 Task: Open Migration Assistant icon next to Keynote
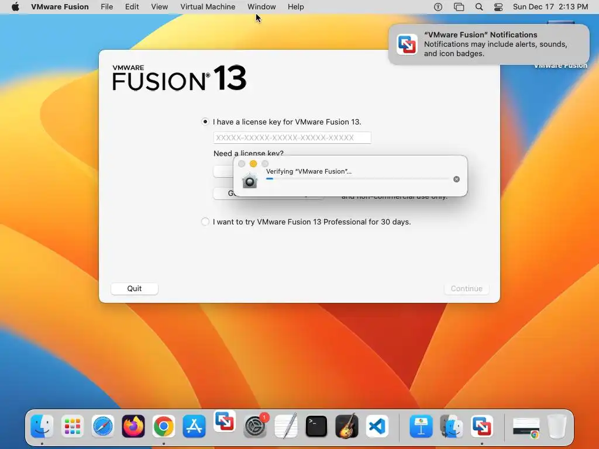pyautogui.click(x=452, y=426)
